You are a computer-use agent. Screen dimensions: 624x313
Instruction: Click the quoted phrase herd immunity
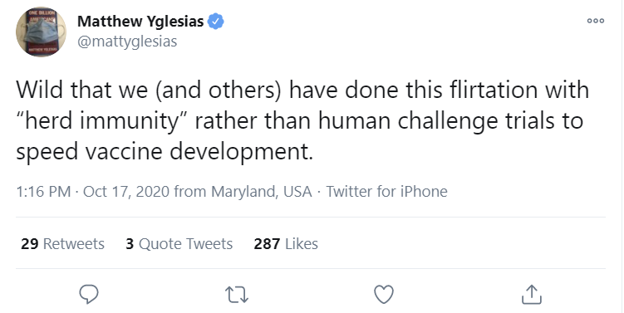click(x=102, y=120)
